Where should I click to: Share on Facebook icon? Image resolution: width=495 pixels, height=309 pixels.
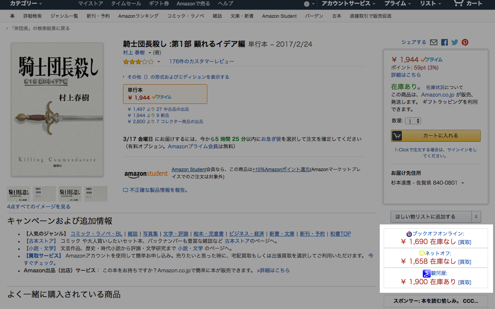point(444,42)
